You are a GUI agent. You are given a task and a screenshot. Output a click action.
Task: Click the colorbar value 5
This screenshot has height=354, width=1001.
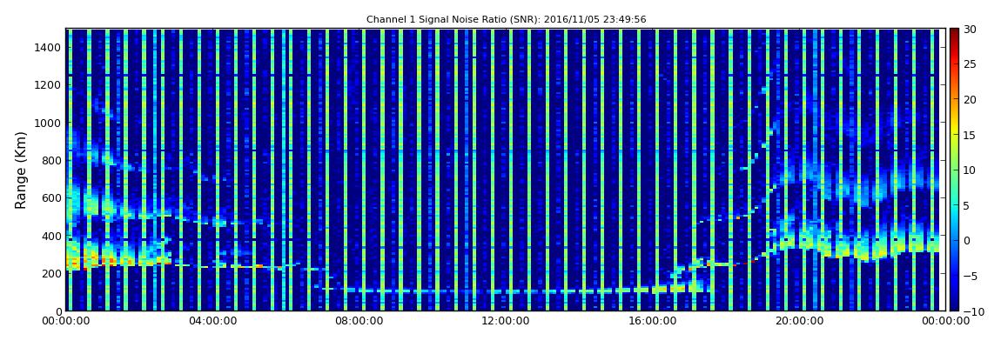click(x=966, y=205)
